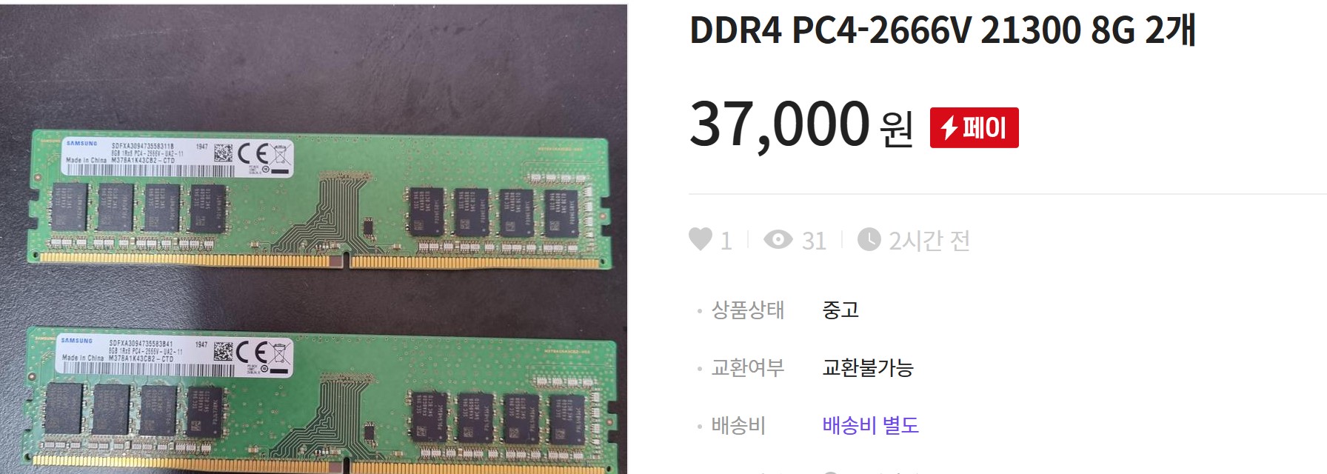Image resolution: width=1327 pixels, height=474 pixels.
Task: Click the red lightning 페이 badge
Action: tap(974, 127)
